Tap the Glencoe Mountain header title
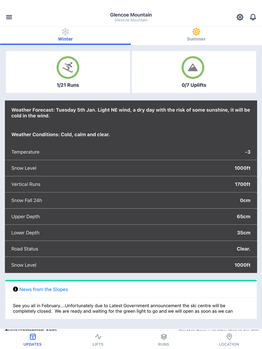Image resolution: width=262 pixels, height=349 pixels. (x=131, y=15)
